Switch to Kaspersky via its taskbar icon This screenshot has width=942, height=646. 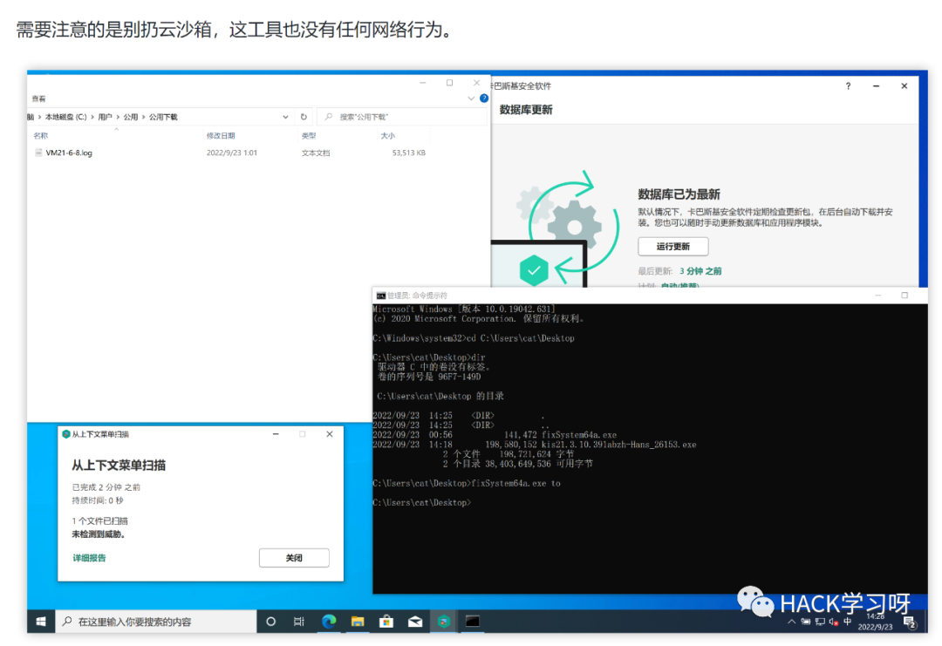444,622
